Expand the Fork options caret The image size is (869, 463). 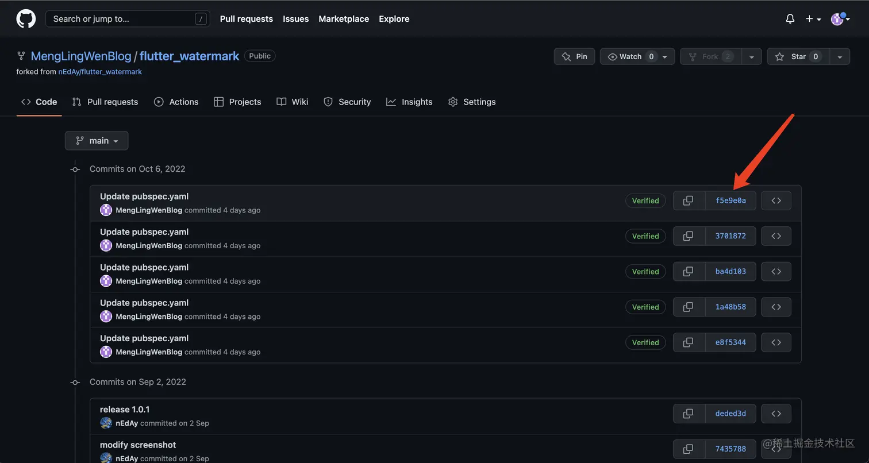pos(752,56)
